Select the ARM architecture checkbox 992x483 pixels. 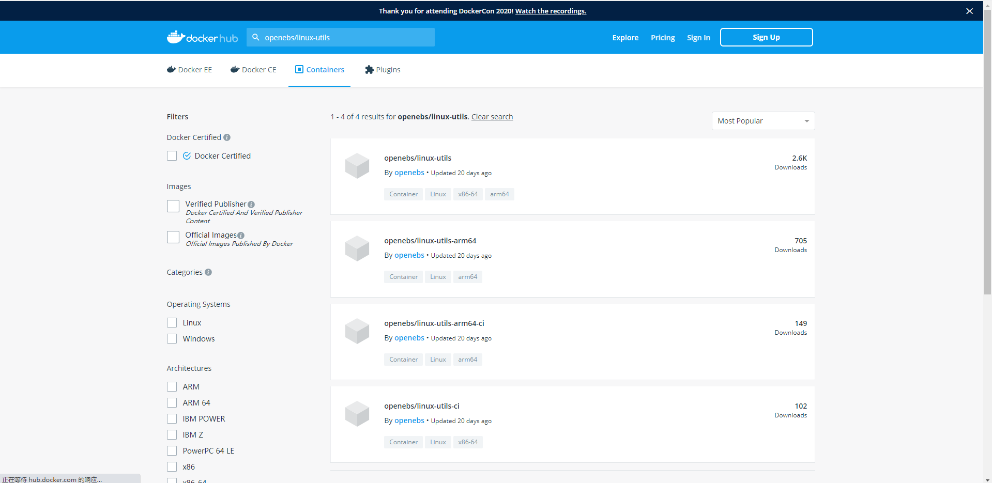(x=172, y=387)
